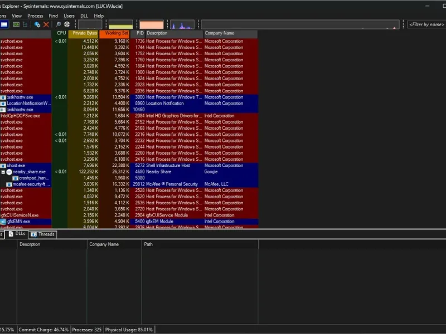Image resolution: width=446 pixels, height=334 pixels.
Task: Click the McAfee, LLC company cell
Action: tap(216, 184)
